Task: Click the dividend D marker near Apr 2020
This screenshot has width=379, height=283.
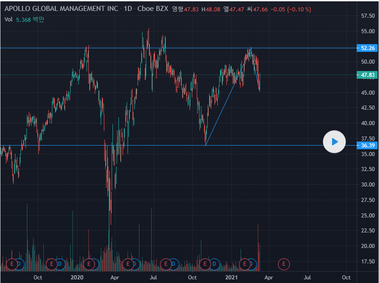Action: [x=135, y=263]
